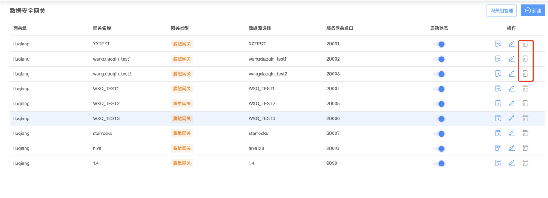Edit the XXTEST gateway

click(511, 44)
